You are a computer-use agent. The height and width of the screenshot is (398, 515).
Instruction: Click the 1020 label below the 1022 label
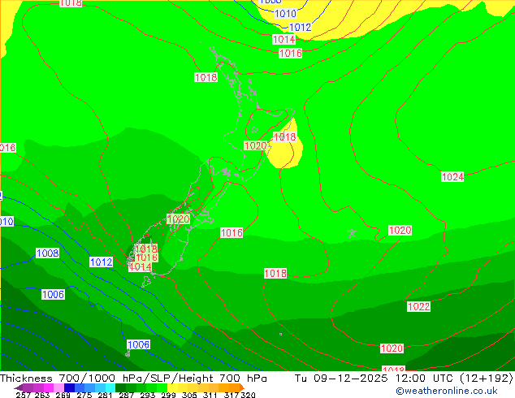coord(392,348)
